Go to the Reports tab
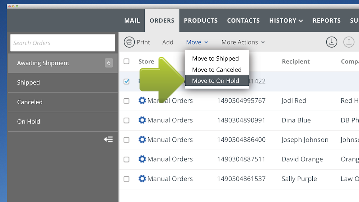Screen dimensions: 359x202 326,20
